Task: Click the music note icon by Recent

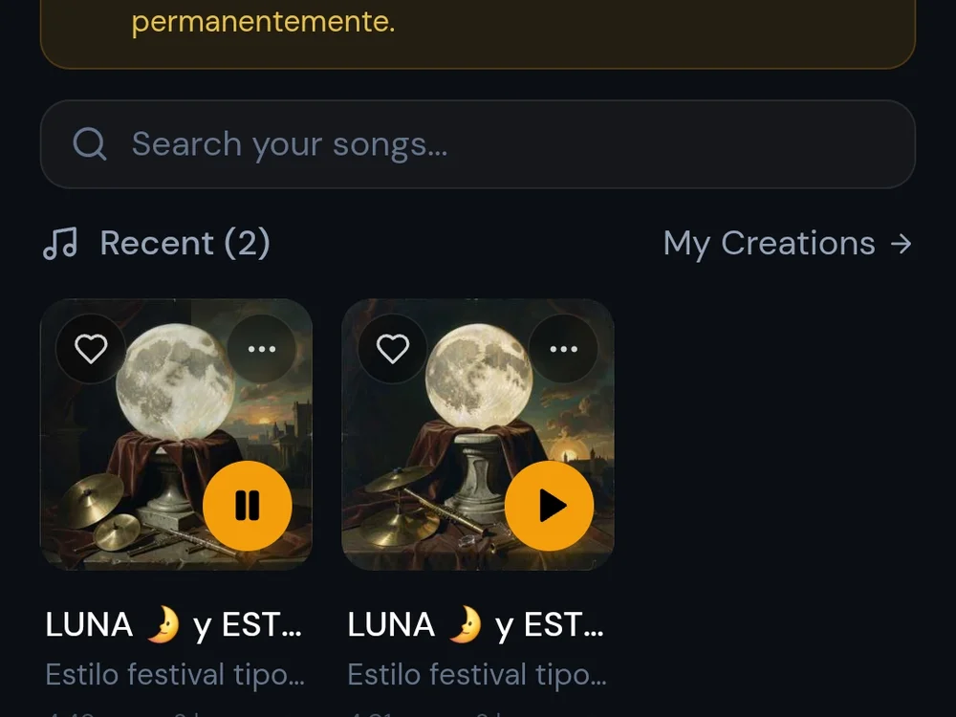Action: point(60,244)
